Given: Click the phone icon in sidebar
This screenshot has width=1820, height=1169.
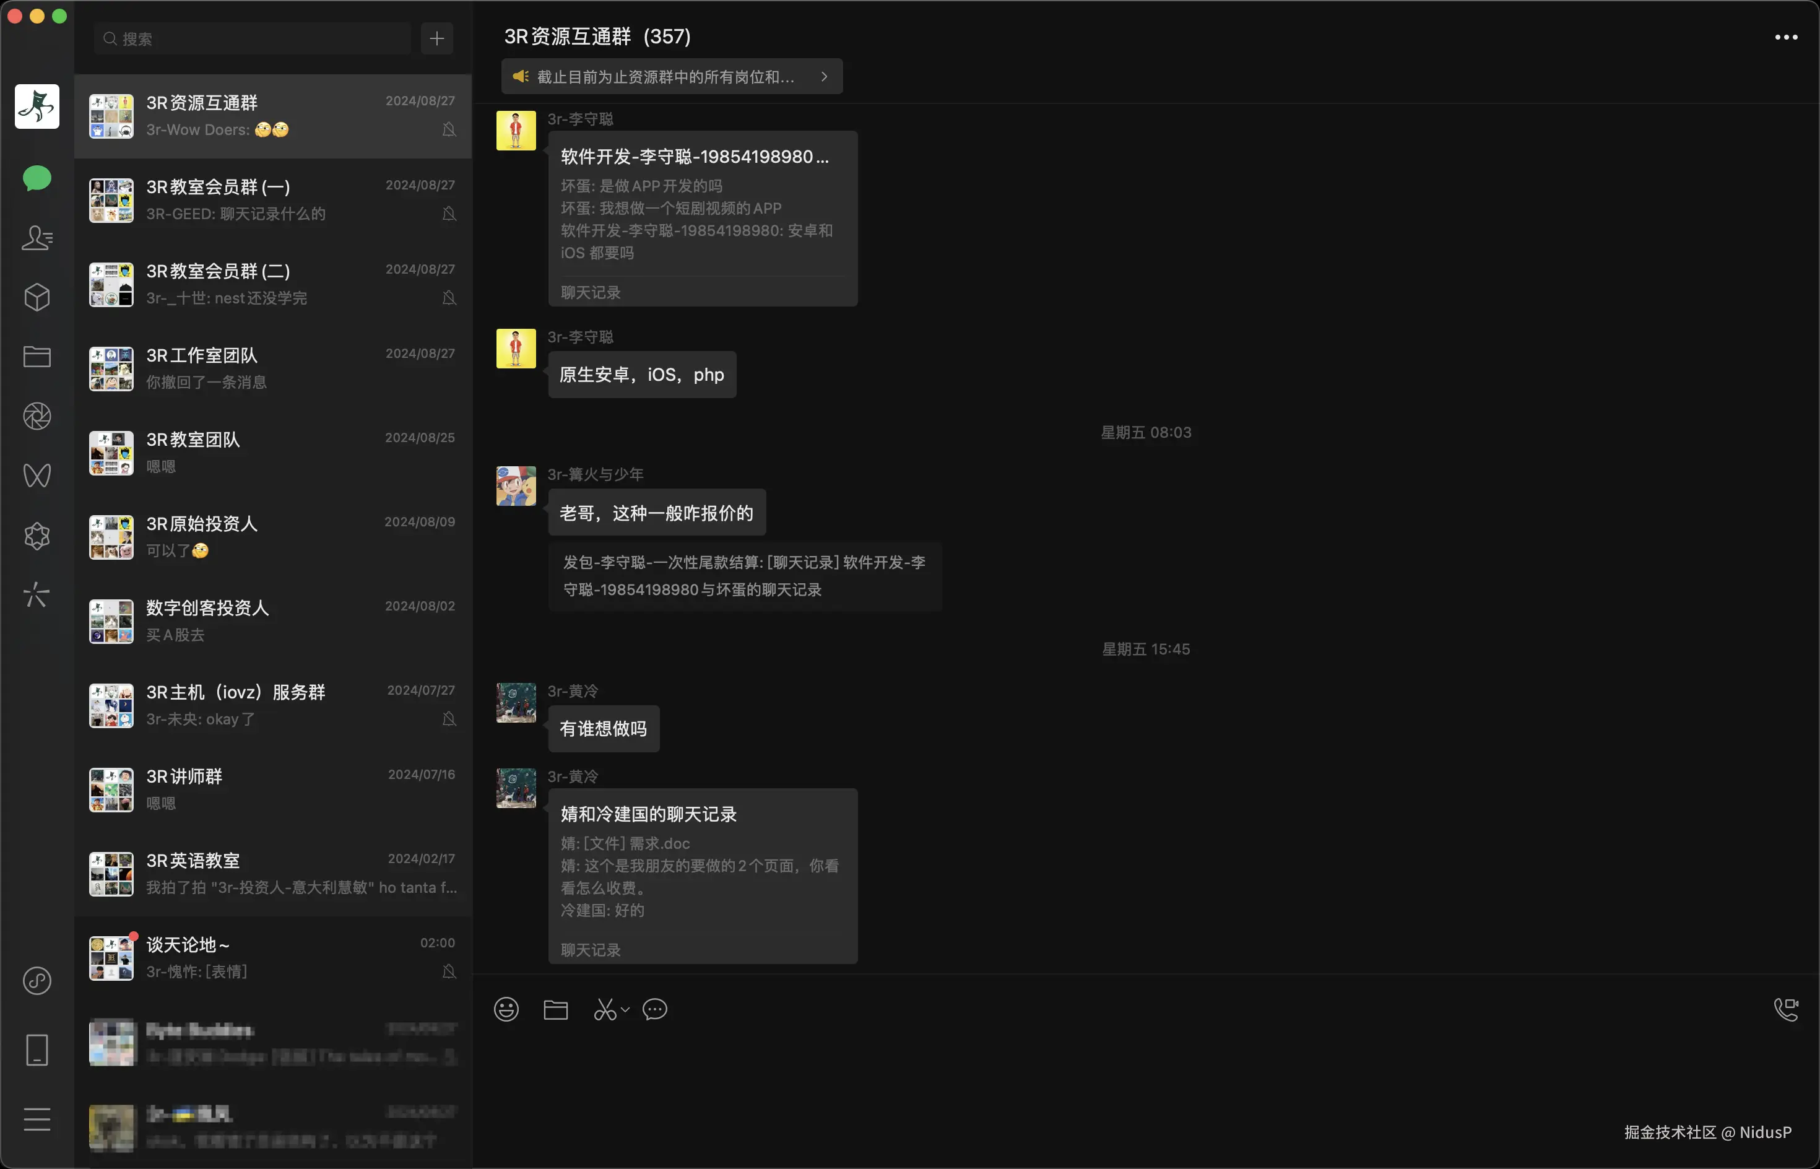Looking at the screenshot, I should pyautogui.click(x=37, y=1050).
